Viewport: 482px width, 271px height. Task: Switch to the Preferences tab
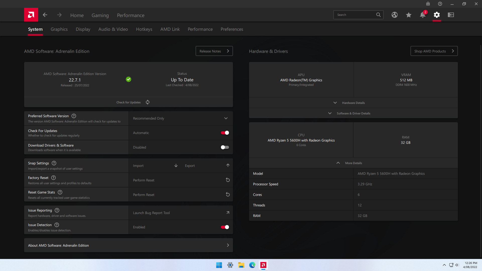[x=232, y=29]
